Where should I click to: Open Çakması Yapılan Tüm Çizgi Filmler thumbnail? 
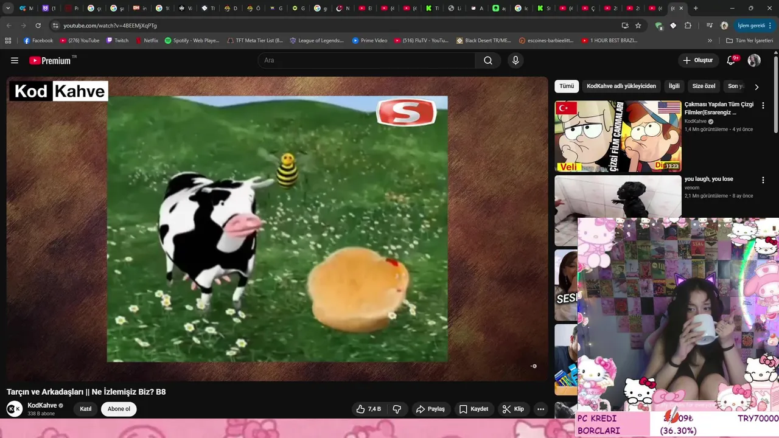618,136
